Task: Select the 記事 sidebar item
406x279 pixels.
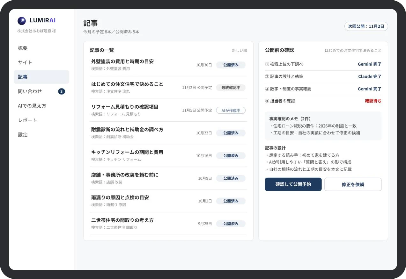Action: coord(41,77)
